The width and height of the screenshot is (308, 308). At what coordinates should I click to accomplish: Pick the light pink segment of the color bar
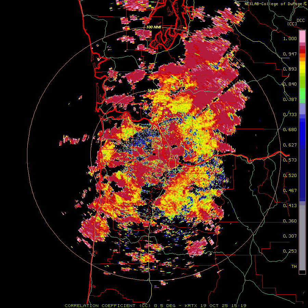tap(302, 37)
